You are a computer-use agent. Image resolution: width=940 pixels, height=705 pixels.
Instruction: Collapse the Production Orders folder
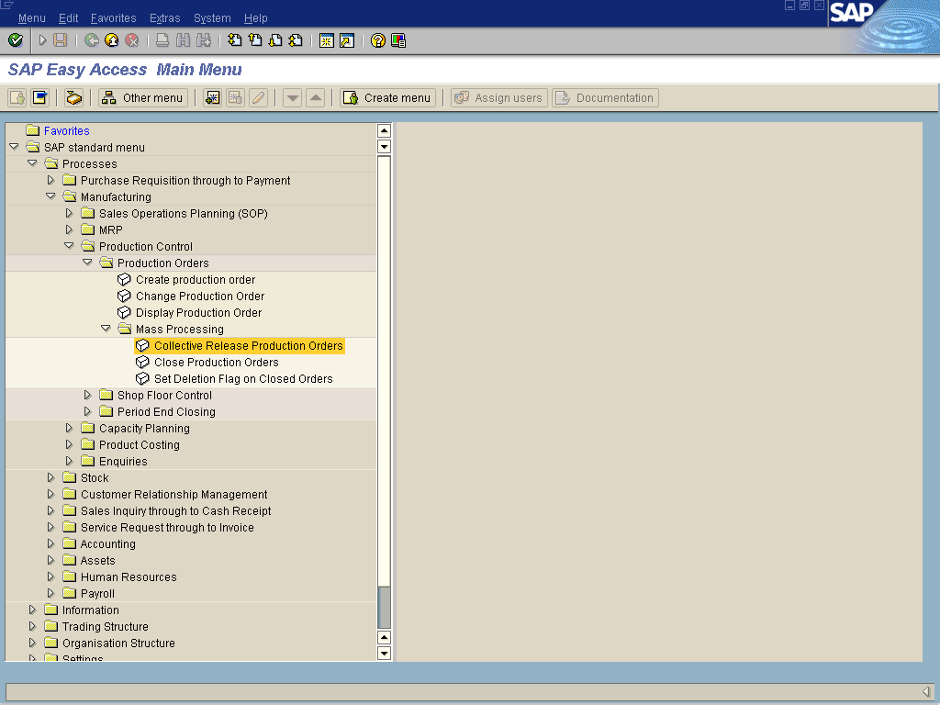coord(87,262)
